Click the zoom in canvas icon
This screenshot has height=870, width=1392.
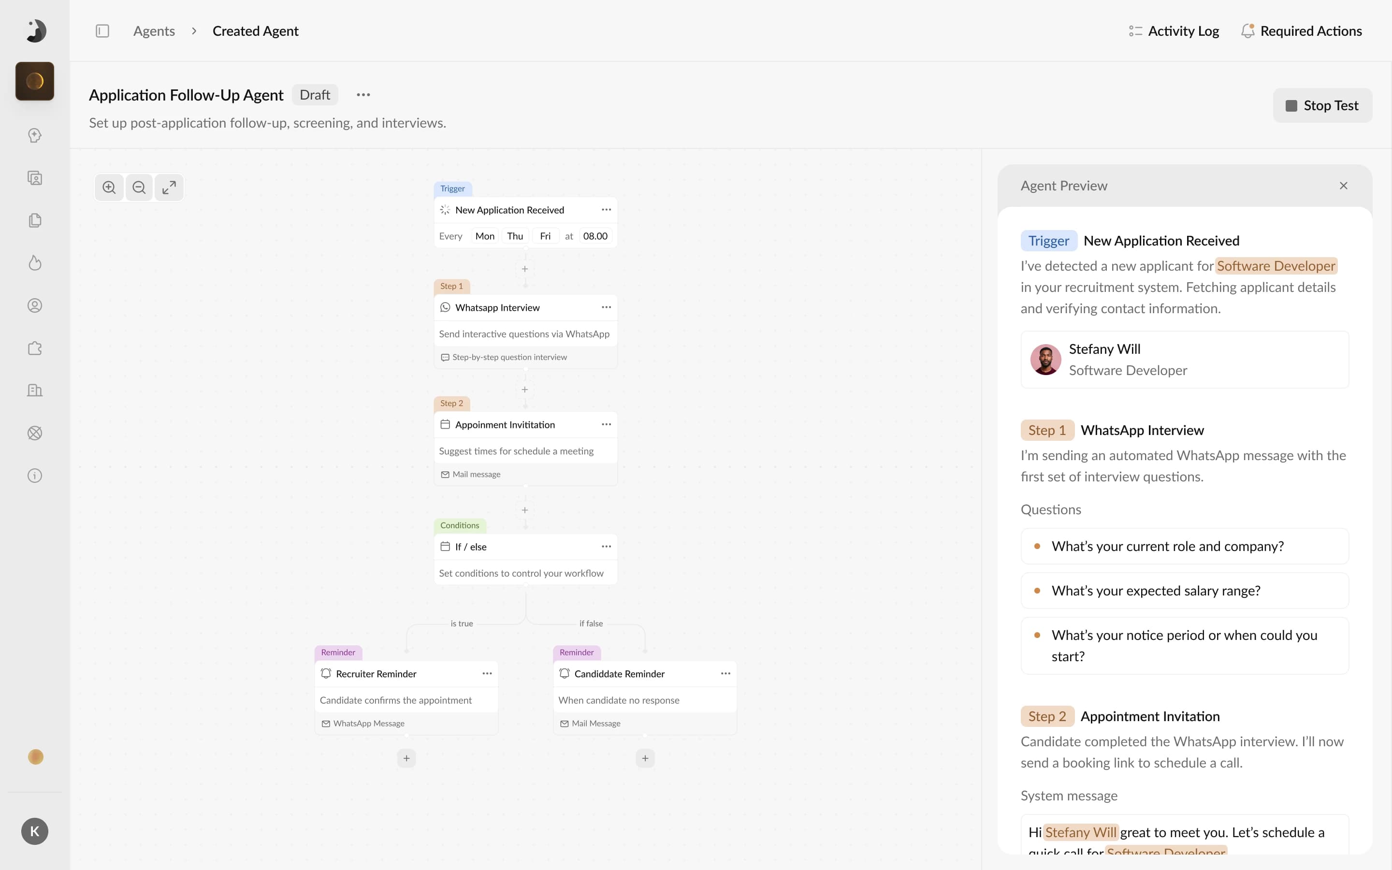coord(109,188)
